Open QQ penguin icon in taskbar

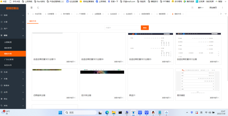pos(153,113)
